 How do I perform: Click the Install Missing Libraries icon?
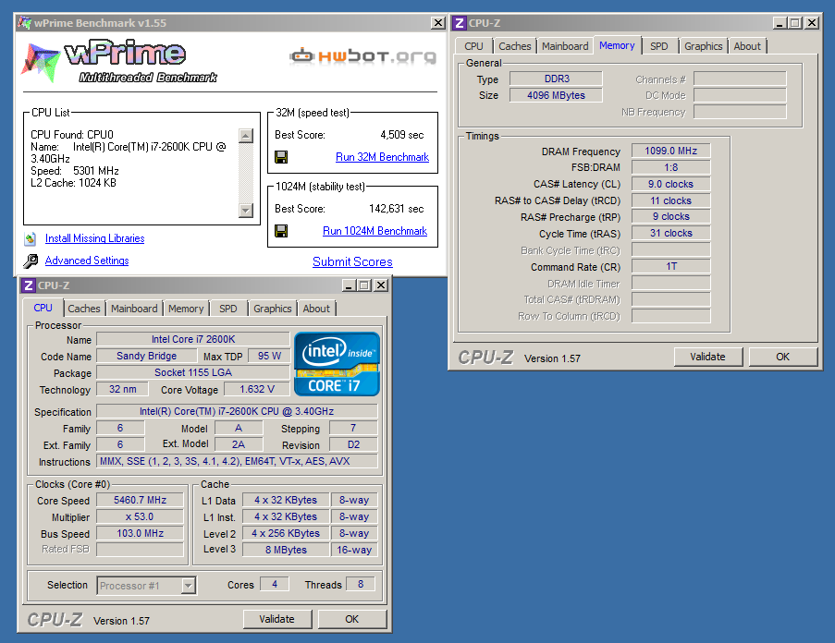point(31,238)
